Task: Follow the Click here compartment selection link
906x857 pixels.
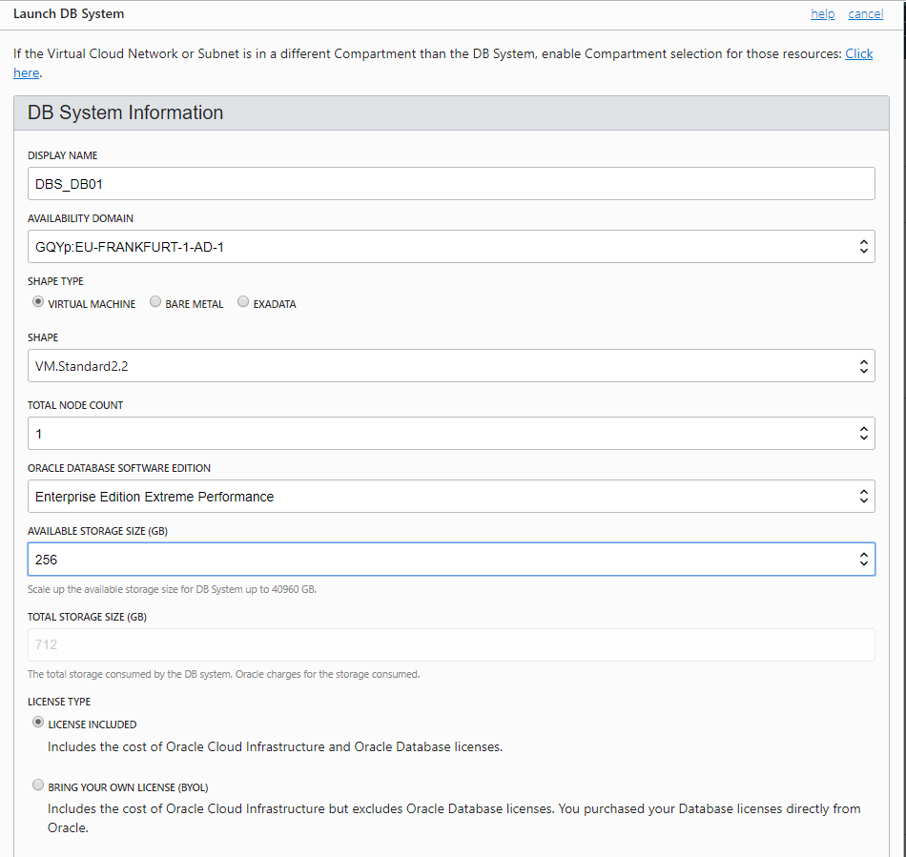Action: [x=858, y=53]
